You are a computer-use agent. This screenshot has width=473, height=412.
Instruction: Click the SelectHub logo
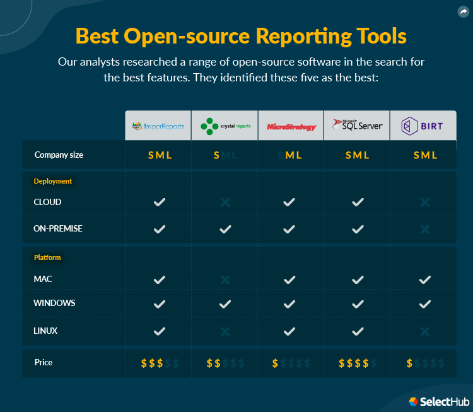click(439, 401)
